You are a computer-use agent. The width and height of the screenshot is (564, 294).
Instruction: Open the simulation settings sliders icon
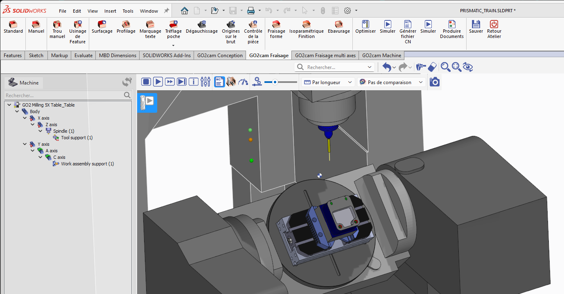(205, 82)
